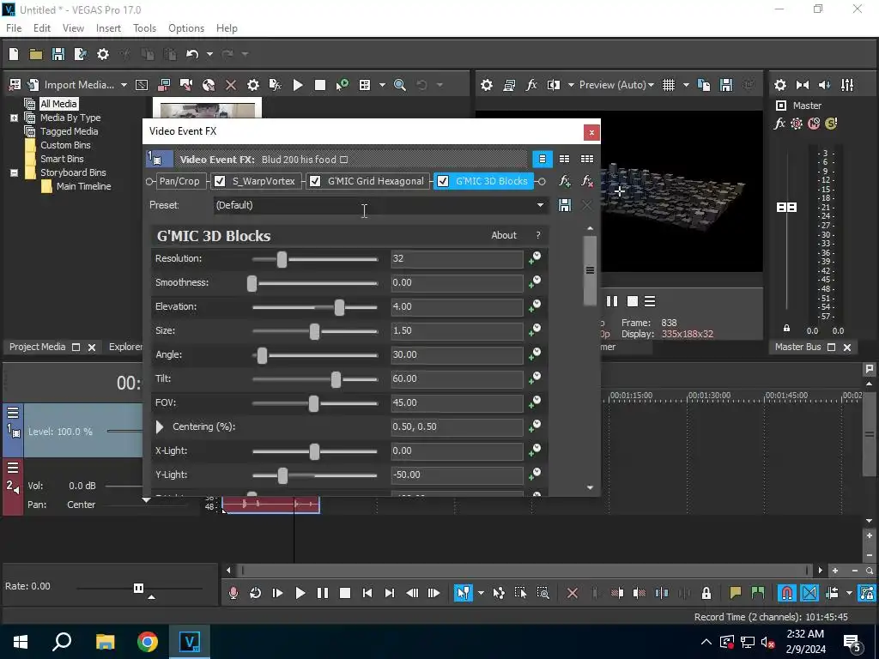Toggle the lock envelopes padlock icon
The image size is (879, 659).
(706, 593)
